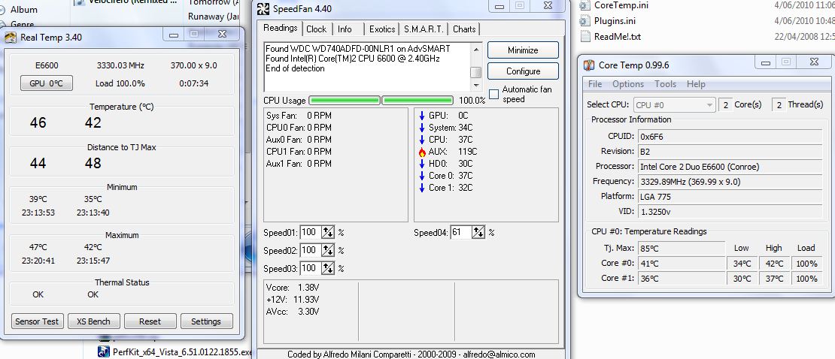The width and height of the screenshot is (835, 359).
Task: Click the GPU down-arrow temperature icon
Action: pos(422,116)
